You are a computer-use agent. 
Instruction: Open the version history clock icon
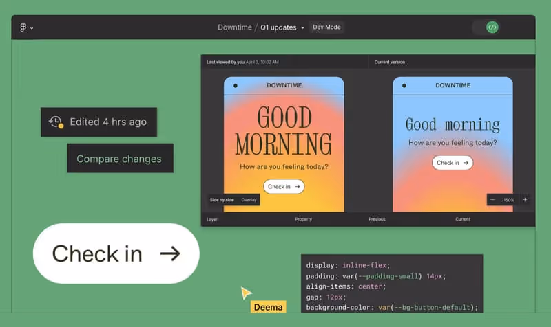[x=56, y=122]
